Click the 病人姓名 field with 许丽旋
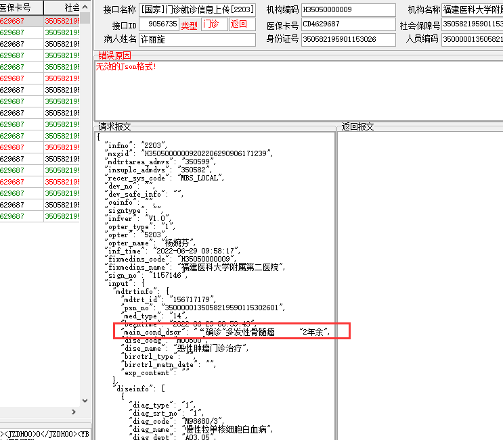 click(197, 40)
